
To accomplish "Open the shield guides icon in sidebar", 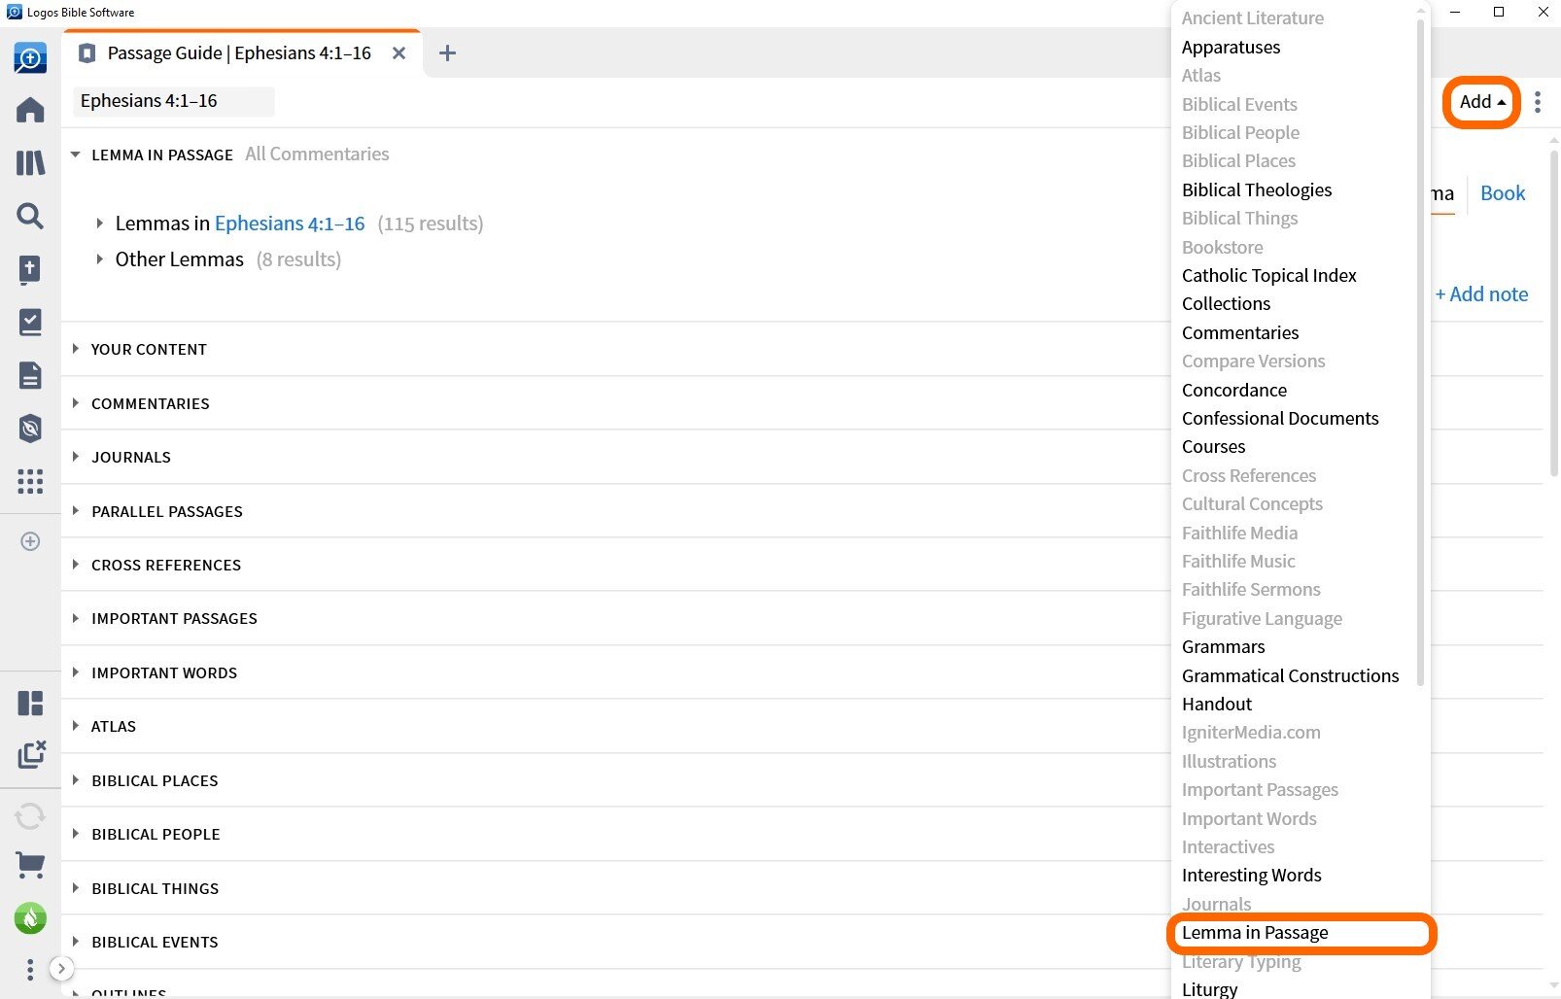I will [x=30, y=429].
